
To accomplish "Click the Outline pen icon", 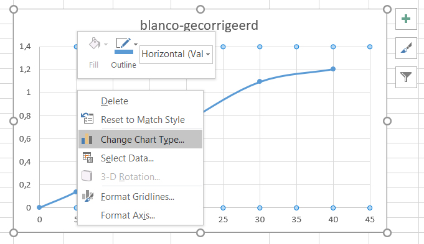I will (123, 43).
